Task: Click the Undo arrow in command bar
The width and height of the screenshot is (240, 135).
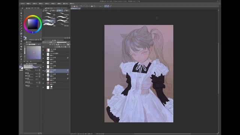Action: [x=81, y=6]
